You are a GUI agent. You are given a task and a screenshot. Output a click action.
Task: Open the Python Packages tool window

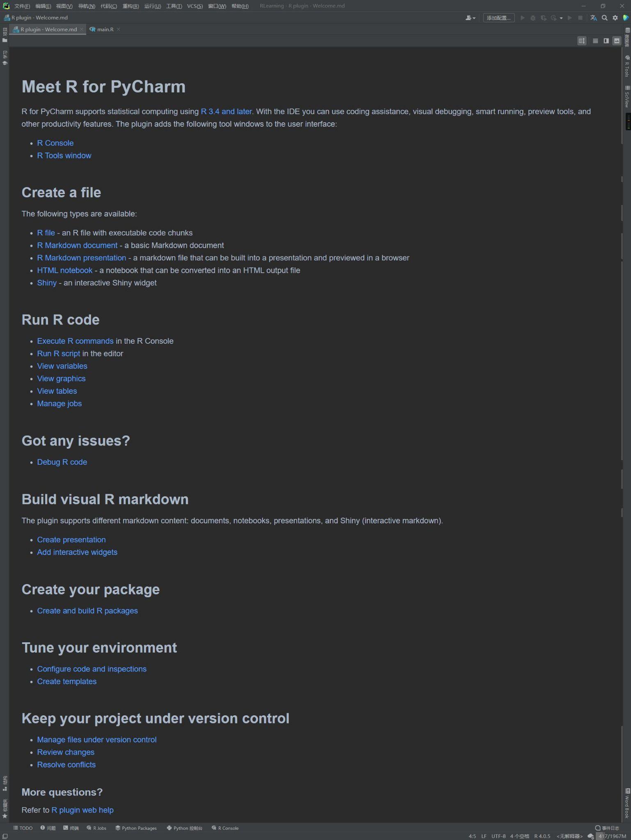tap(136, 828)
